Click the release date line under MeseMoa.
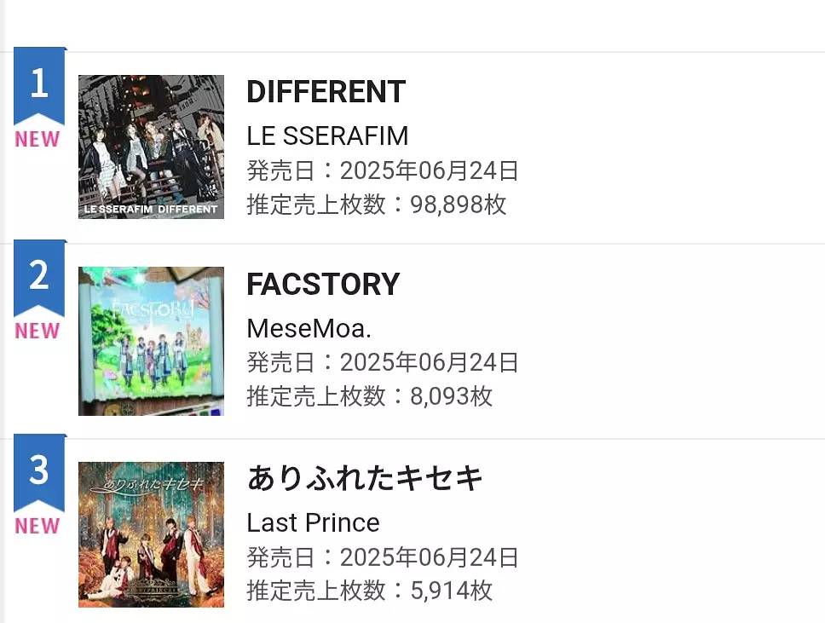The image size is (825, 623). (x=383, y=363)
